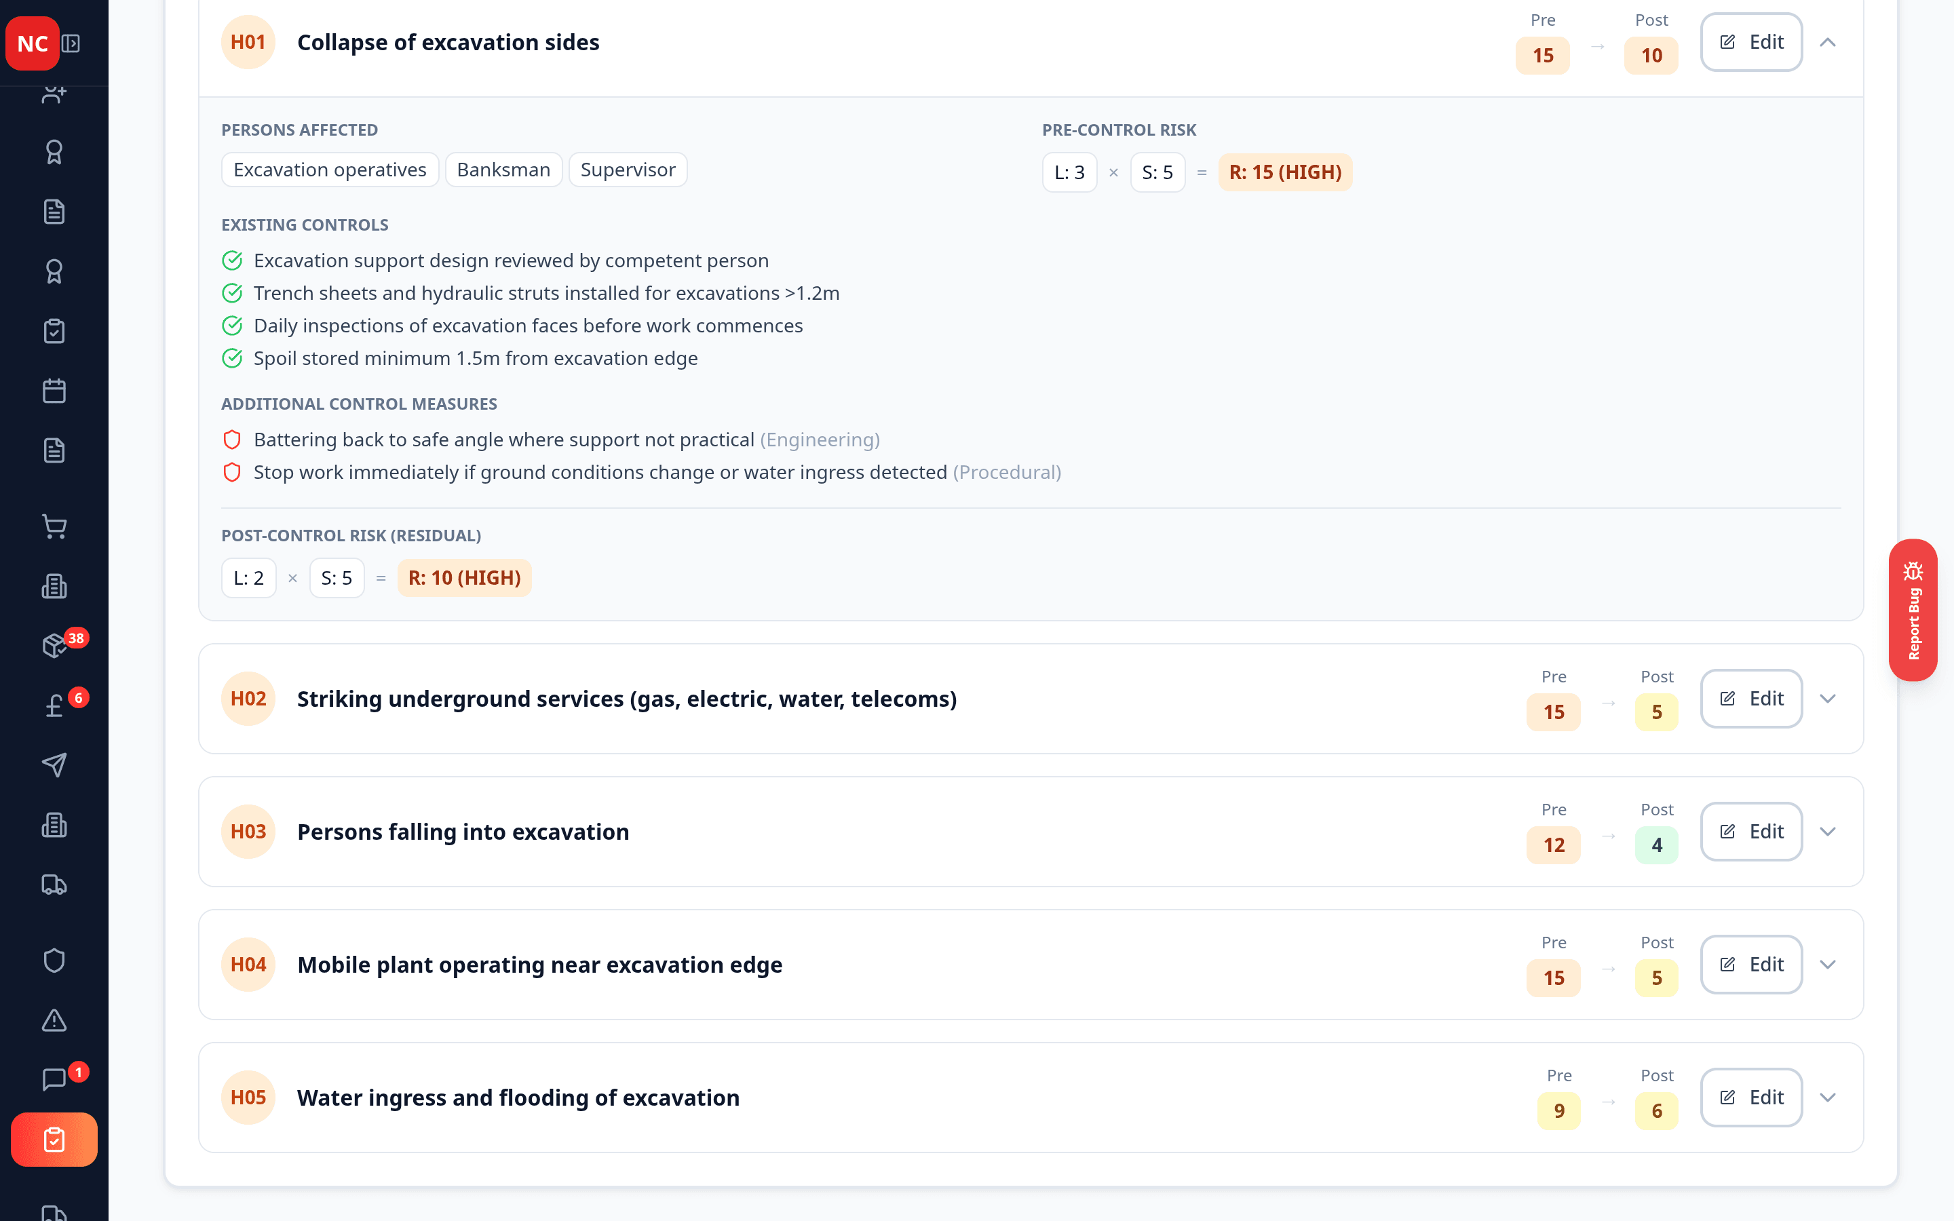This screenshot has width=1954, height=1221.
Task: Click the delivery truck sidebar icon
Action: point(54,885)
